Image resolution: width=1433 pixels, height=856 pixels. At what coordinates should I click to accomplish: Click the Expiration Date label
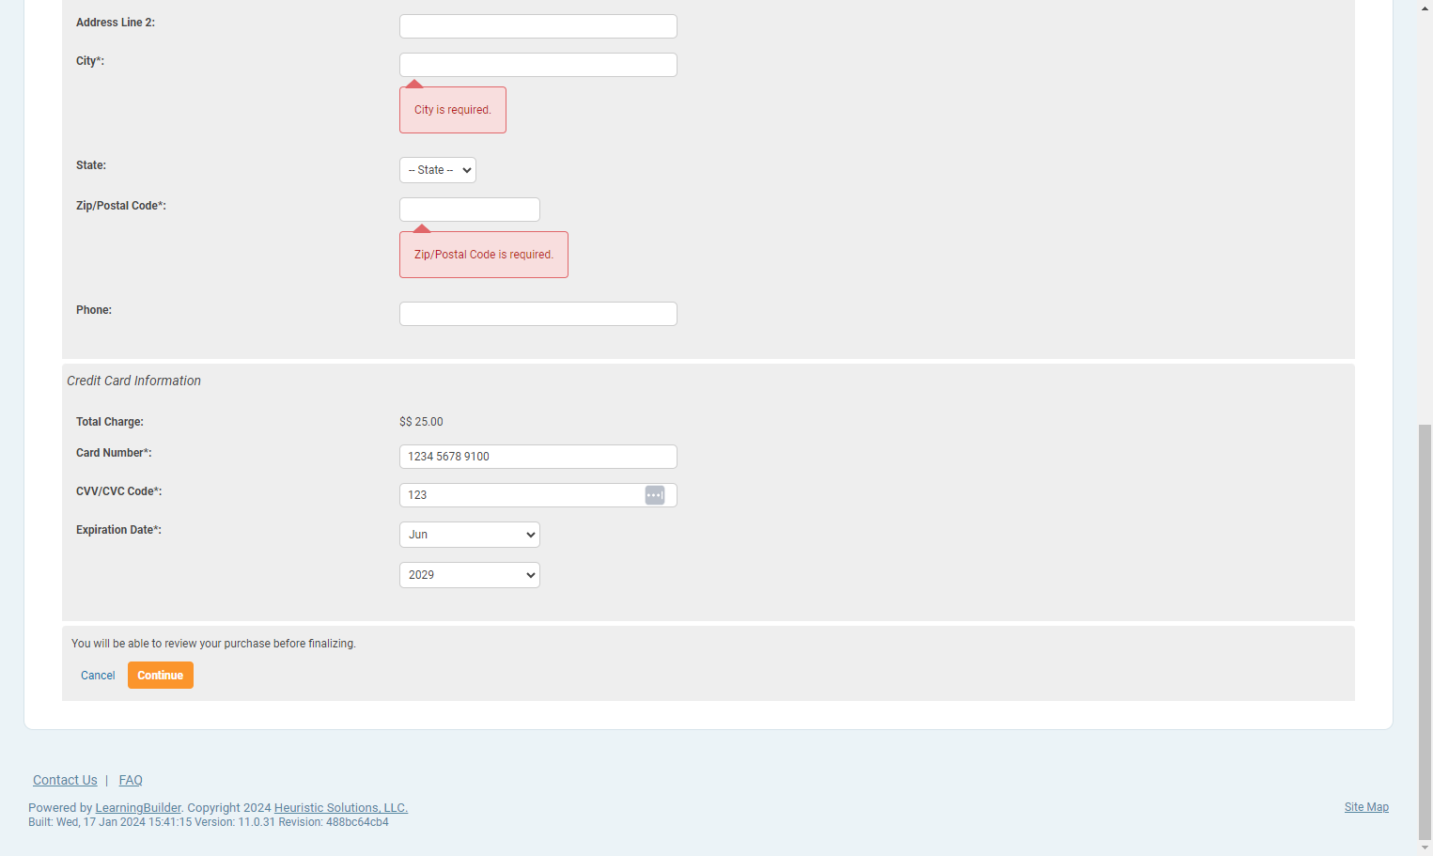point(118,530)
